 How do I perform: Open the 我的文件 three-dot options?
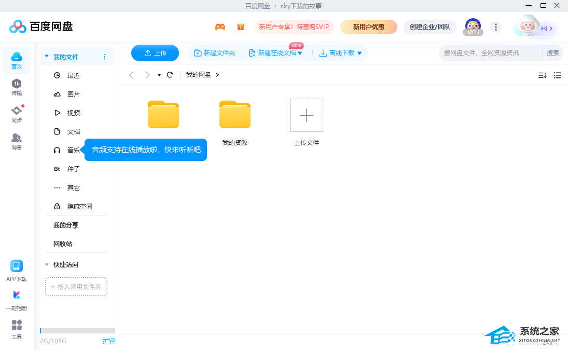104,57
